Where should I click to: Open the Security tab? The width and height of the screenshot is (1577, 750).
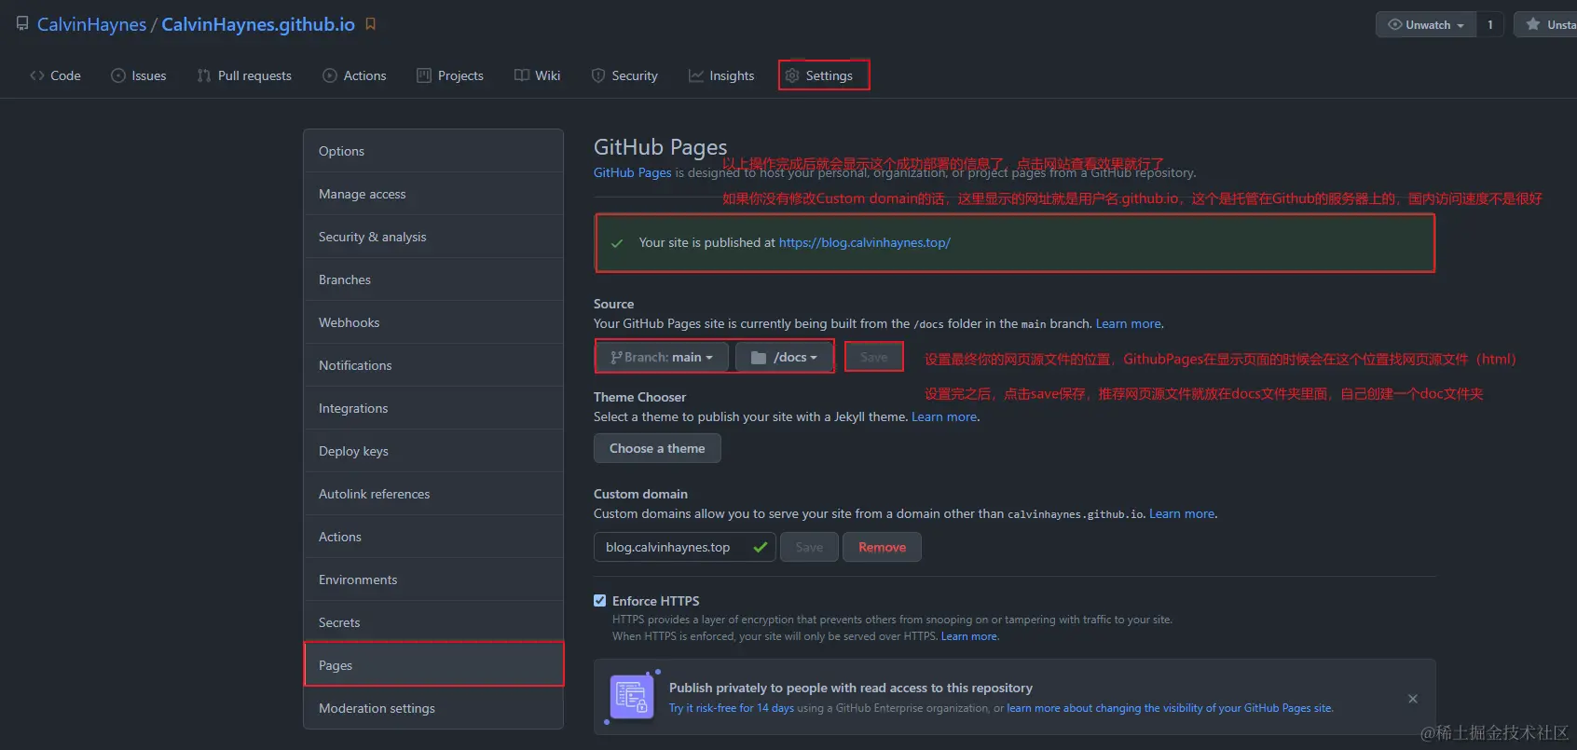(x=624, y=75)
